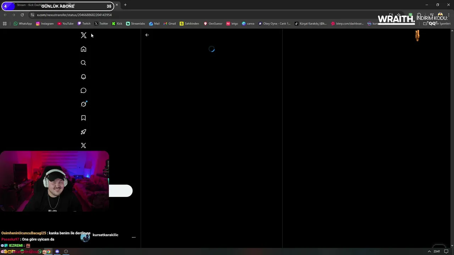Open the Kürşat Karakılıç TikTok bookmark

[x=311, y=24]
